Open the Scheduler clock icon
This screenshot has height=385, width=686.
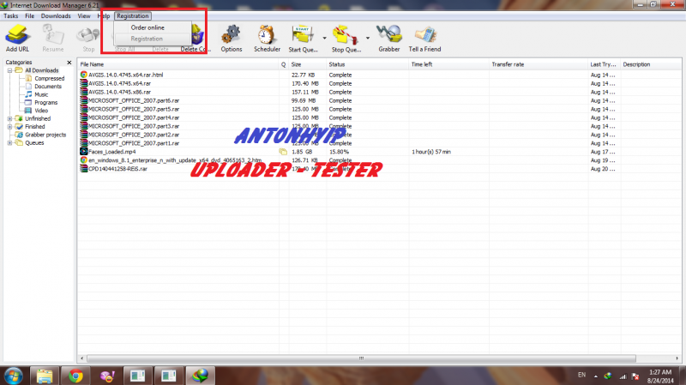click(x=267, y=38)
